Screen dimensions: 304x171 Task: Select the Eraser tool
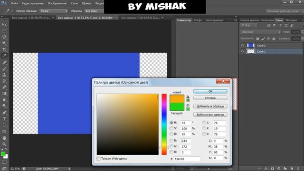(x=4, y=87)
